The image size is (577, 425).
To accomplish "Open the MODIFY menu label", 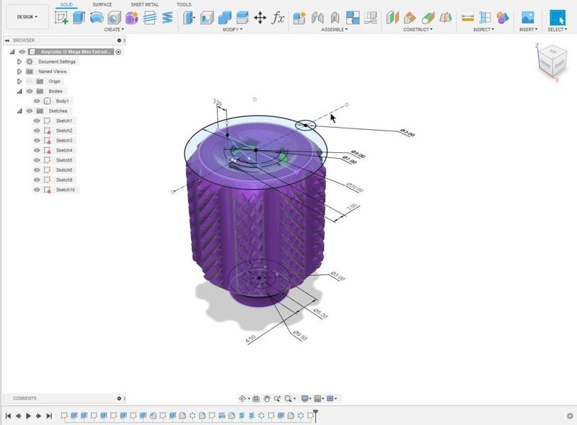I will pos(232,30).
